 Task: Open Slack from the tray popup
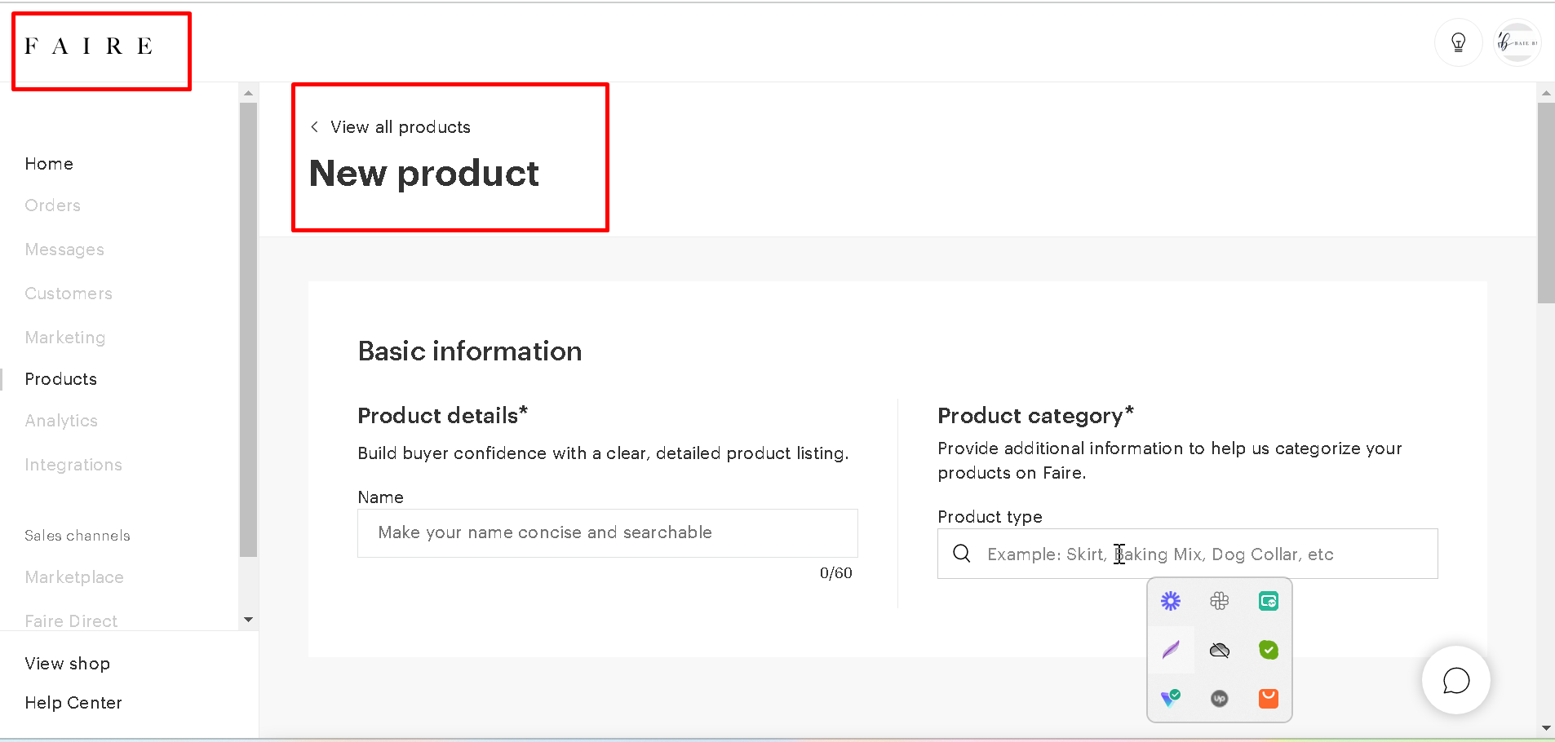coord(1220,601)
